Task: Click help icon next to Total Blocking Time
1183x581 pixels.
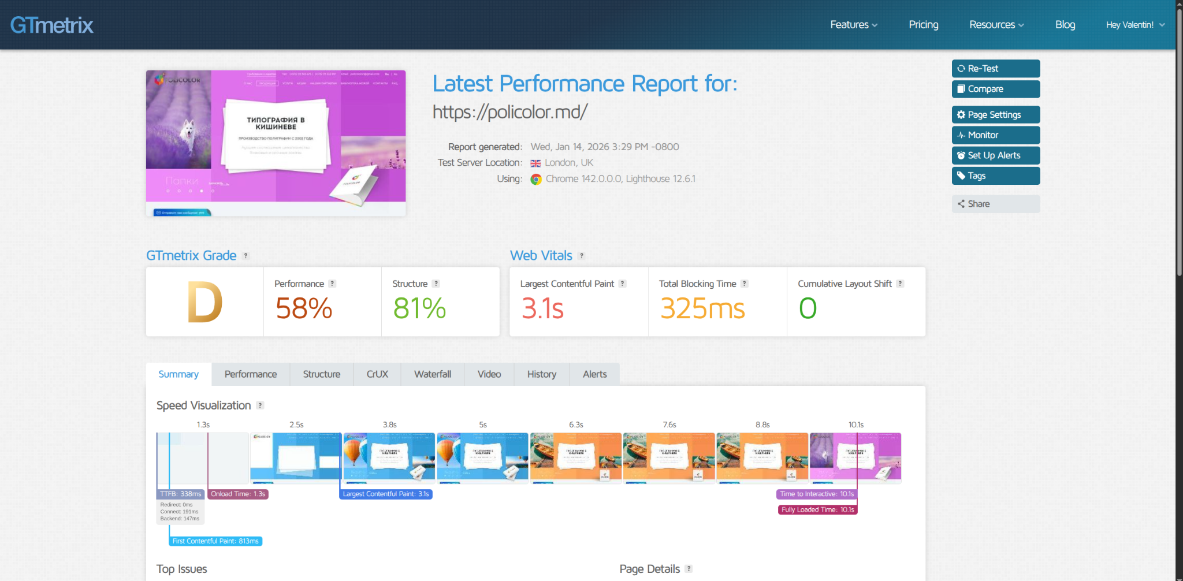Action: (745, 284)
